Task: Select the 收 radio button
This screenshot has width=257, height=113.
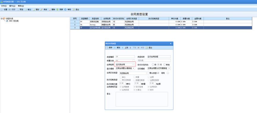Action: click(153, 65)
